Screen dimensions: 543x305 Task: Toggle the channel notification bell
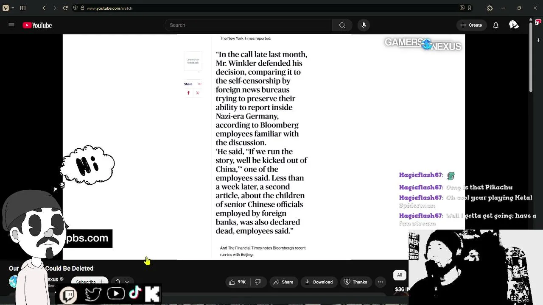tap(118, 282)
